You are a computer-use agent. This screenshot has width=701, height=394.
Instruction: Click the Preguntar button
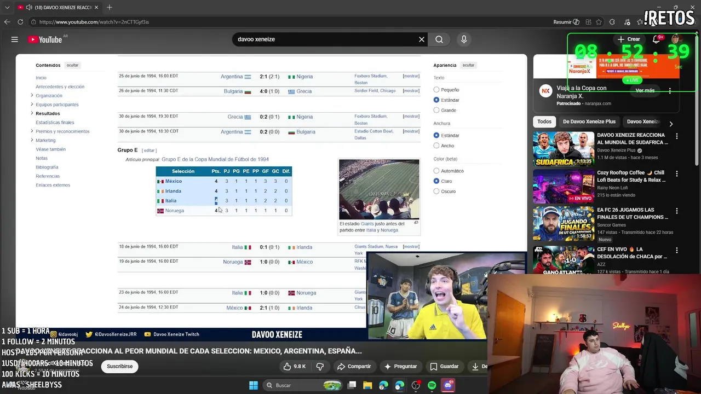pyautogui.click(x=400, y=367)
